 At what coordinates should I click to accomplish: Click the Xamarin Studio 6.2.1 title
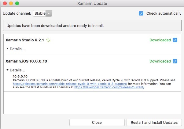[25, 40]
